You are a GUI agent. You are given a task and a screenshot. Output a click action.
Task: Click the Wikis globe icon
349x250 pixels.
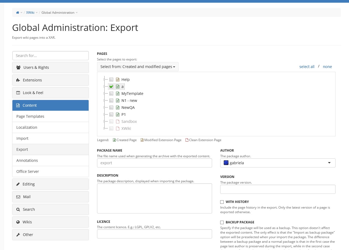click(18, 222)
